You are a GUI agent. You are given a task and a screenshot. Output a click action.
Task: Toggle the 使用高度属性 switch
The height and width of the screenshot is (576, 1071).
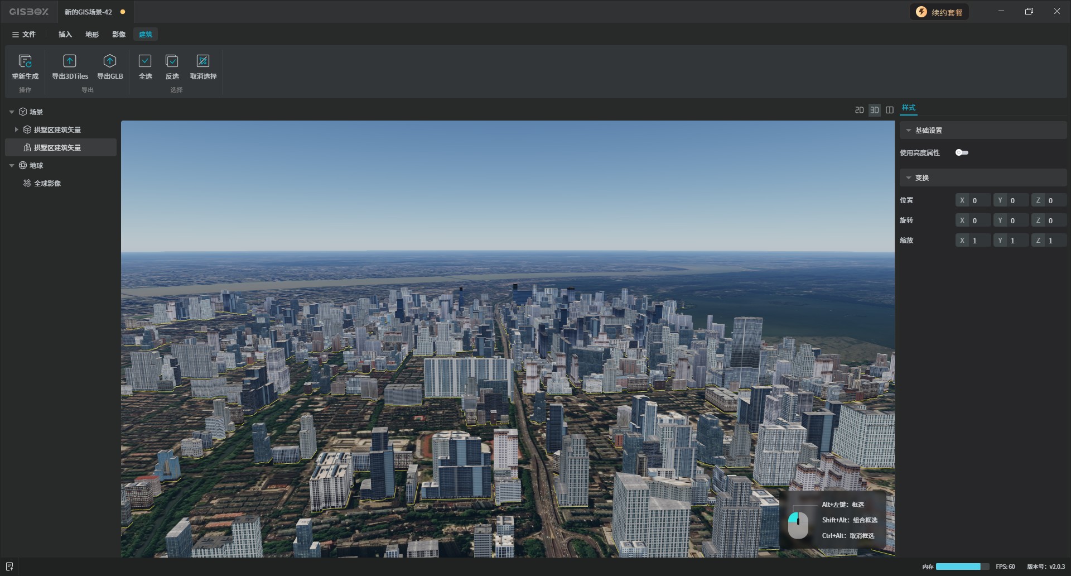[962, 152]
